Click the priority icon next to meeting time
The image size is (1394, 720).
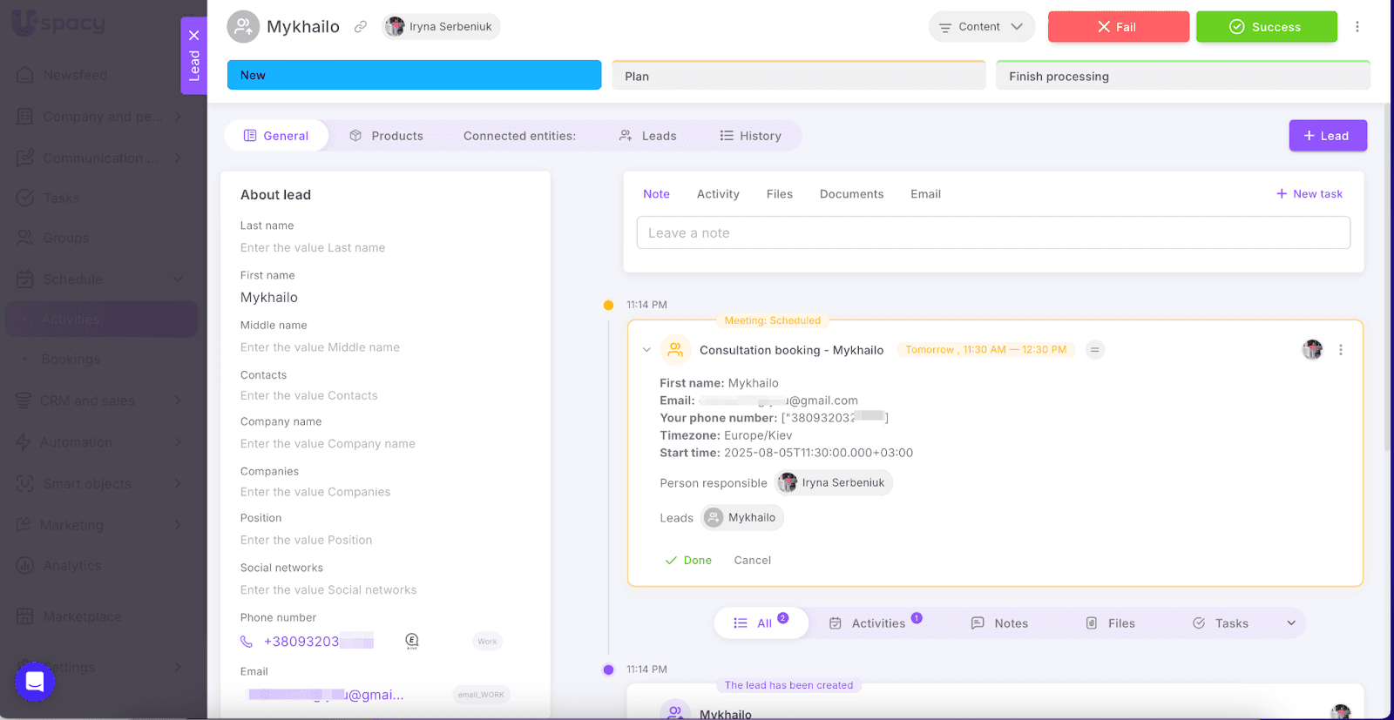click(1095, 350)
